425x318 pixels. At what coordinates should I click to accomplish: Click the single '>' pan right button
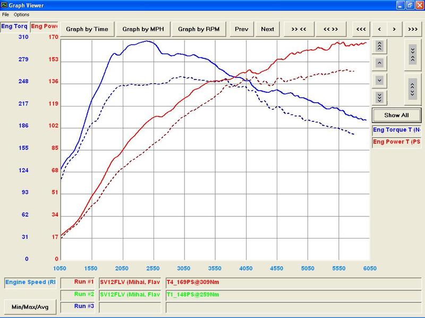click(394, 29)
